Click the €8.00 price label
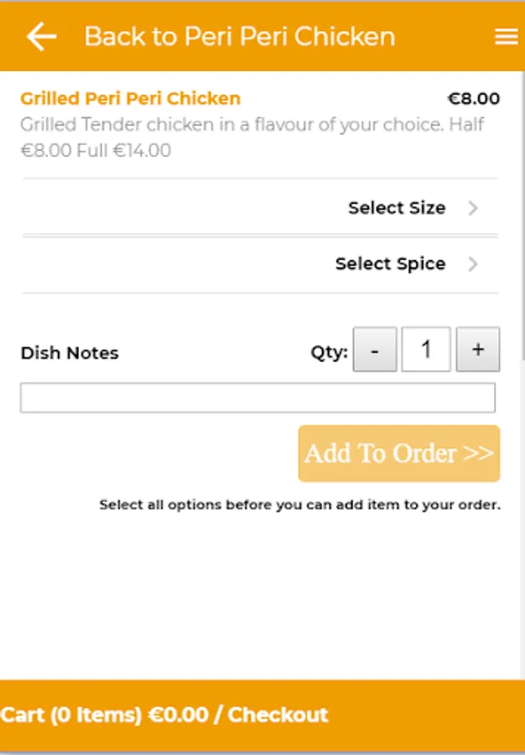This screenshot has width=525, height=755. 474,99
